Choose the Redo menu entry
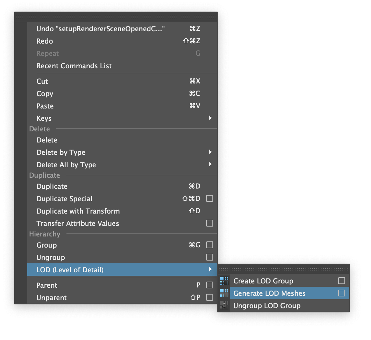The height and width of the screenshot is (340, 371). tap(45, 41)
